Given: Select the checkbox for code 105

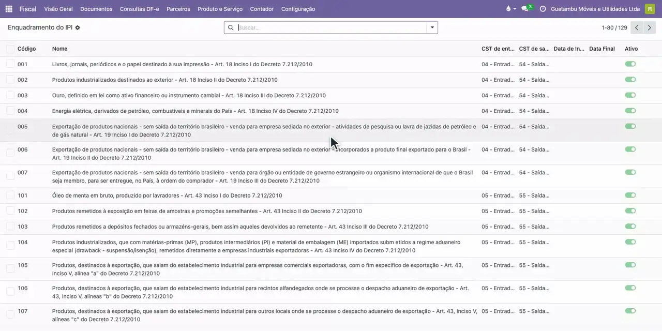Looking at the screenshot, I should [10, 269].
